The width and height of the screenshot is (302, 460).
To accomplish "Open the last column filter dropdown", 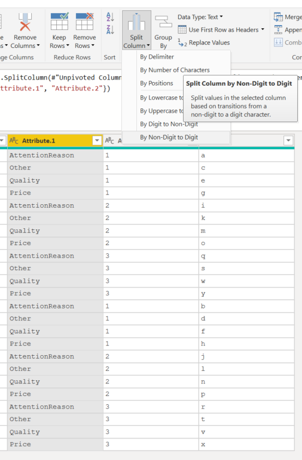I will [x=288, y=141].
